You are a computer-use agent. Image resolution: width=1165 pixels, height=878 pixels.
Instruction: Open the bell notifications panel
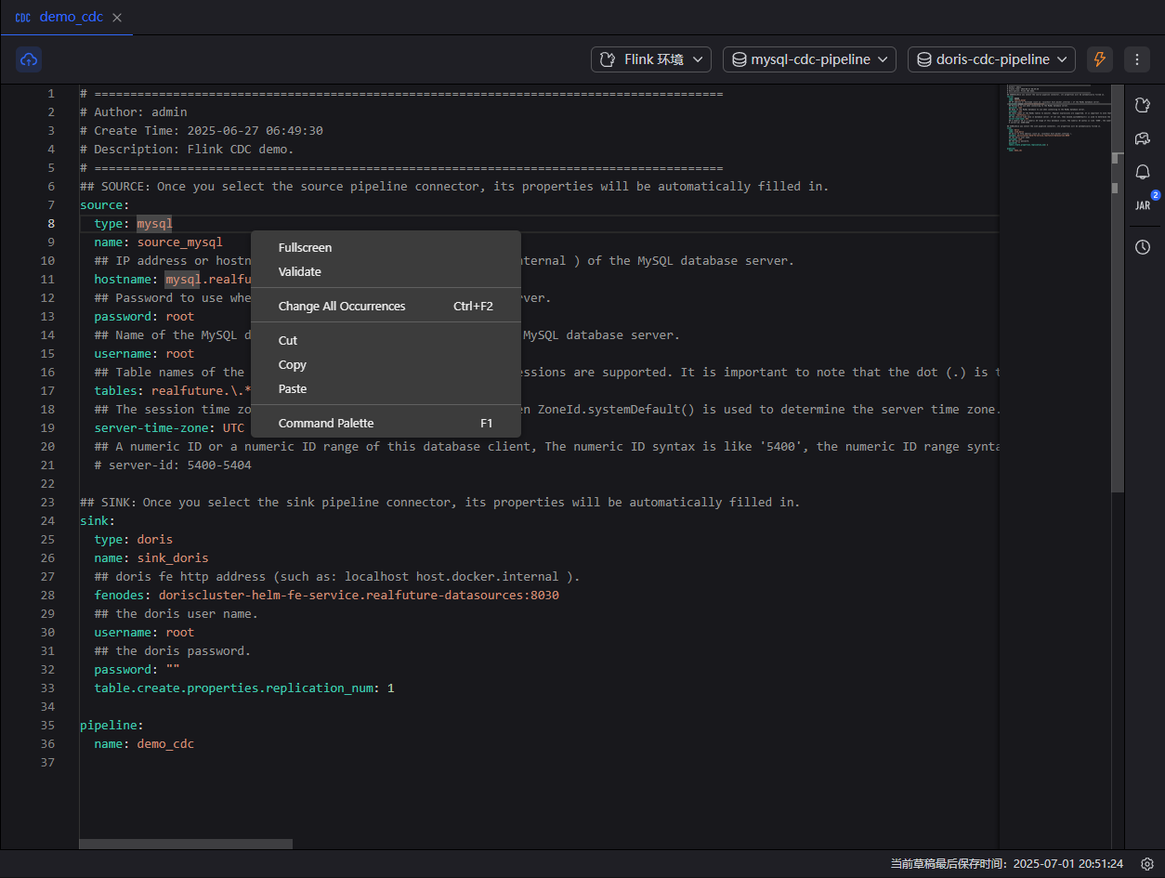[x=1143, y=172]
